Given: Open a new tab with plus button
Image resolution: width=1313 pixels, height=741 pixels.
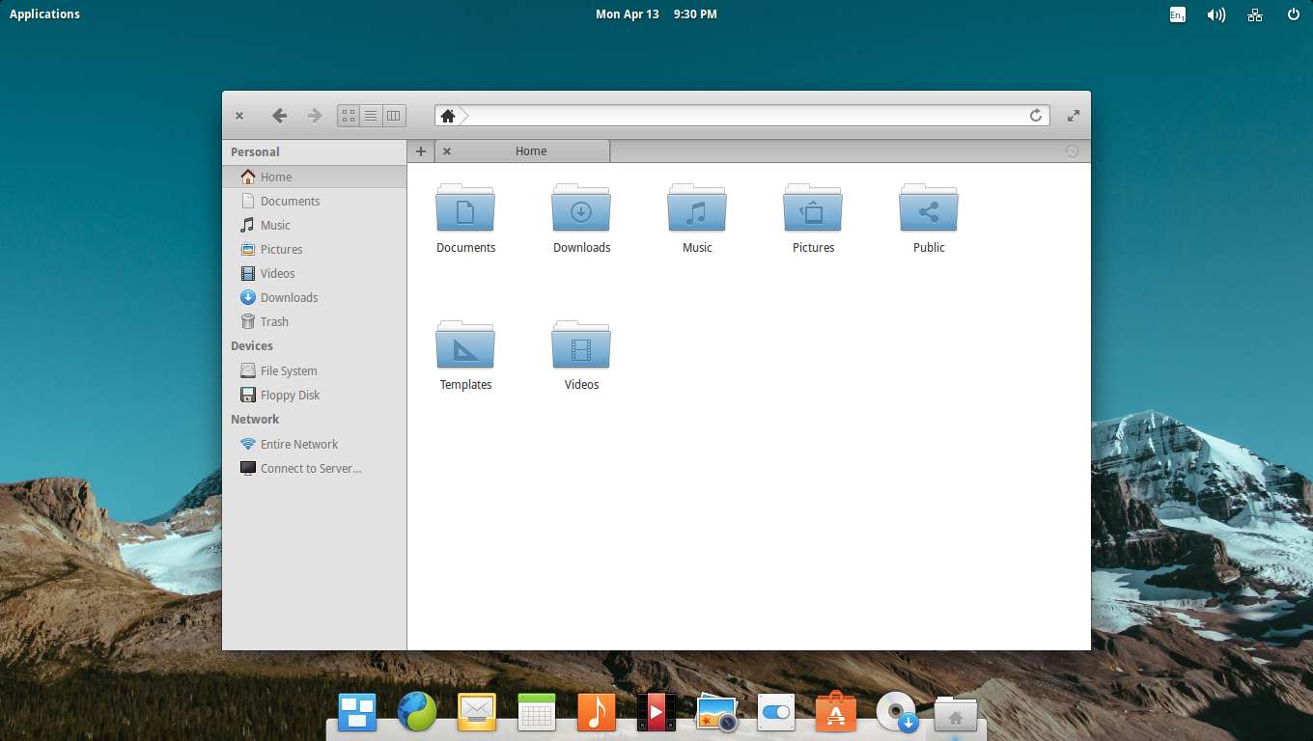Looking at the screenshot, I should 421,151.
